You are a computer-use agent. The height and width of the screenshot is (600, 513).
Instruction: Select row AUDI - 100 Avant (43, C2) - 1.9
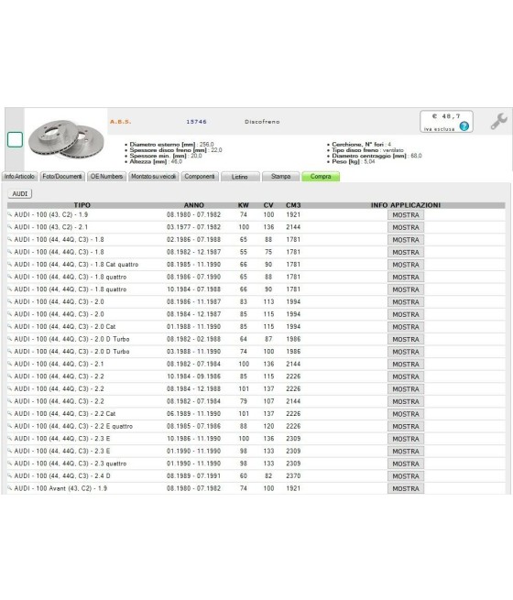pos(256,488)
